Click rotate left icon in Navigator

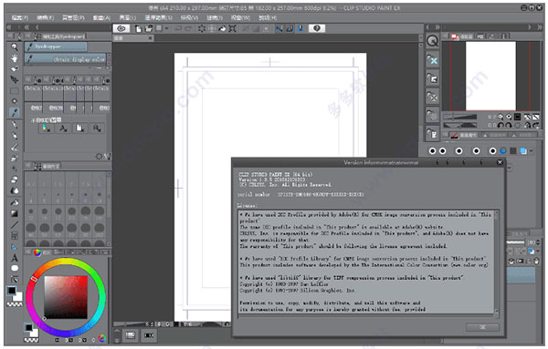(x=501, y=125)
